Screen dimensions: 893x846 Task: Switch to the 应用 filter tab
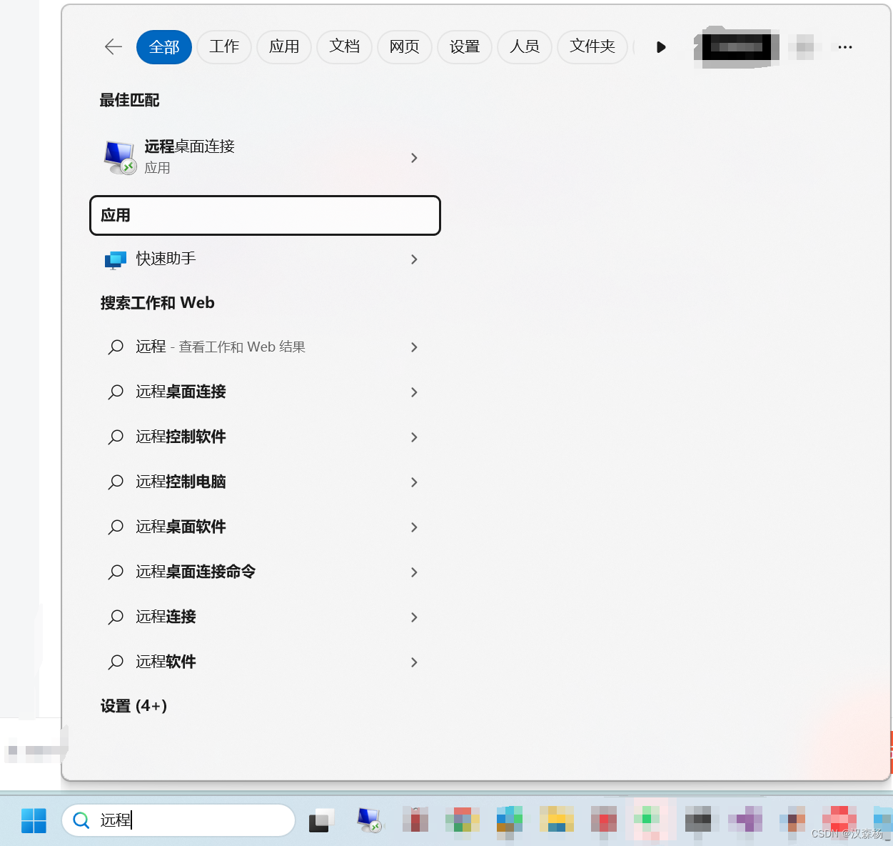tap(284, 47)
